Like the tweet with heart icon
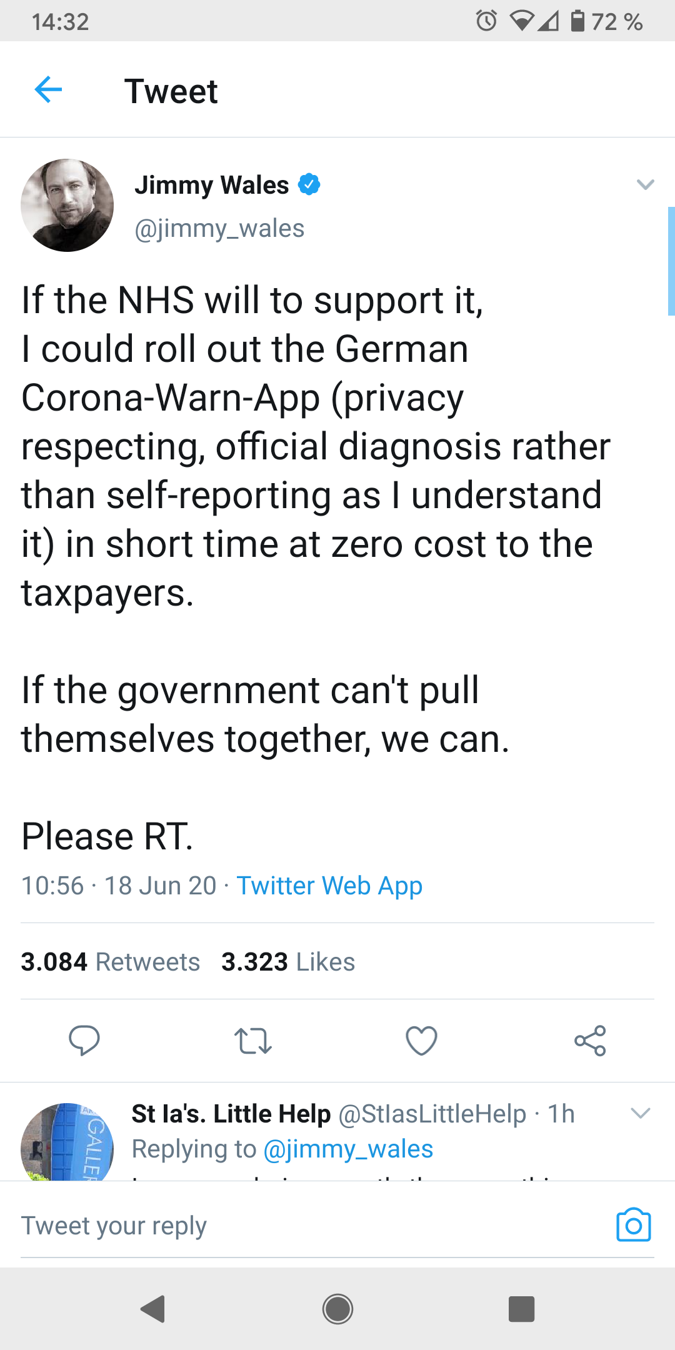Viewport: 675px width, 1350px height. 421,1041
